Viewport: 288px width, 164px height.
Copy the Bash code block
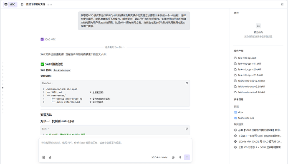click(187, 129)
